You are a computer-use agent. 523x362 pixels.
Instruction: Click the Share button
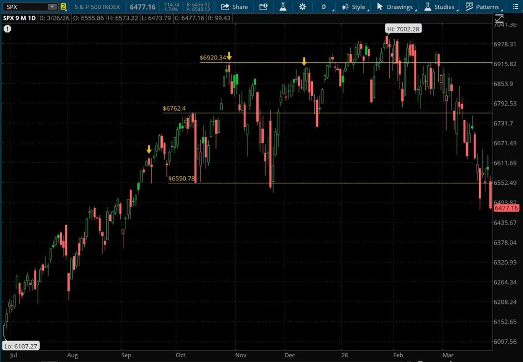(x=234, y=7)
